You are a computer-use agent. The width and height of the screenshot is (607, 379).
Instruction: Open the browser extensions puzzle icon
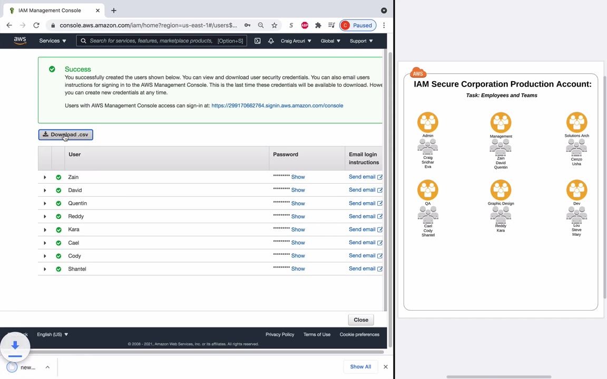[x=318, y=25]
